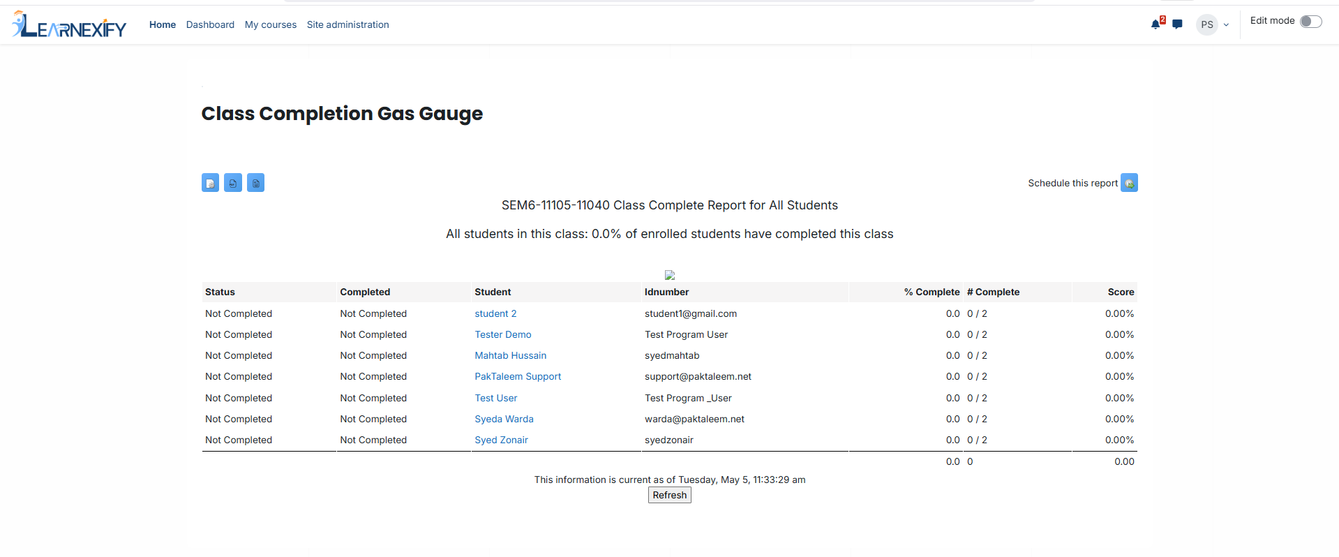Open Syeda Warda's student link

click(504, 419)
